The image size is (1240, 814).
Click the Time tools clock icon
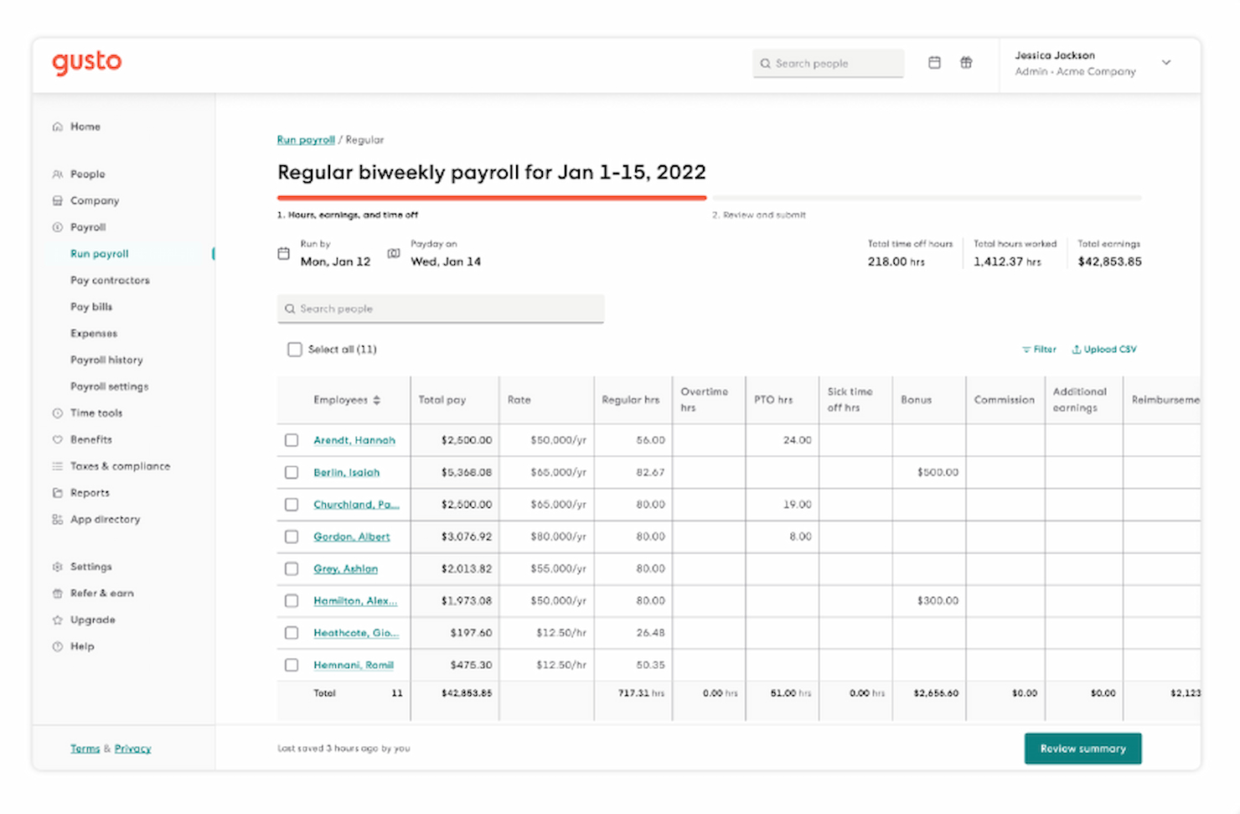pos(58,413)
